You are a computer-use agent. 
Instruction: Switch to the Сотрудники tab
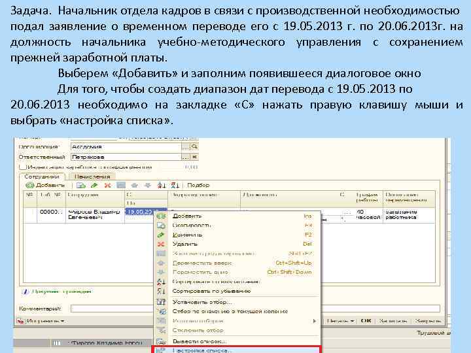tap(42, 176)
